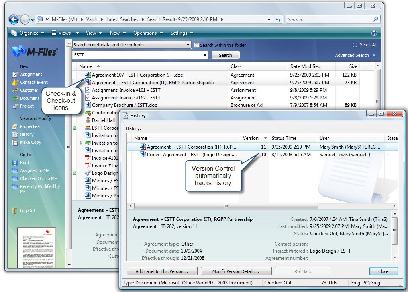
Task: Click the Reset All icon
Action: tap(355, 45)
